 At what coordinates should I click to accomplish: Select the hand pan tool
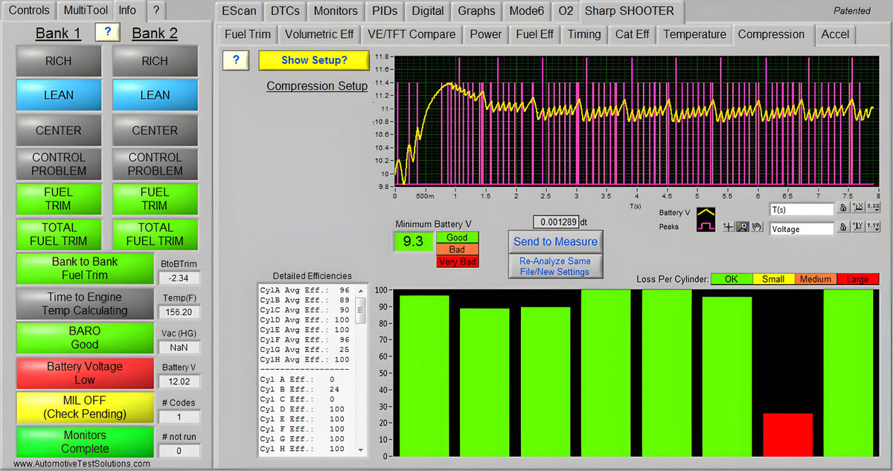tap(755, 227)
